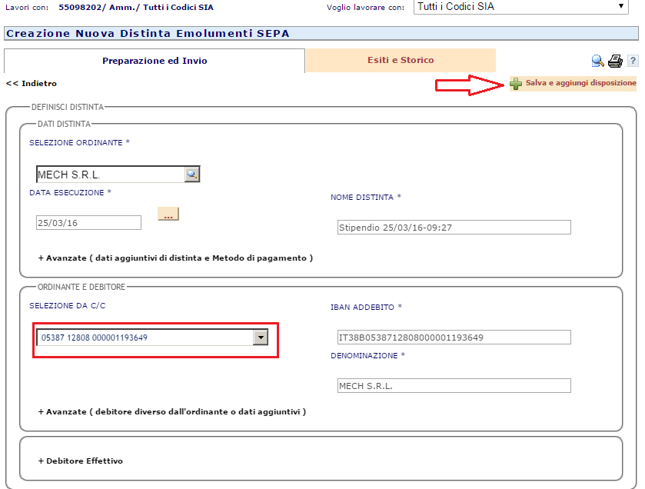
Task: Expand Avanzate dati aggiuntivi di distinta section
Action: pyautogui.click(x=175, y=258)
